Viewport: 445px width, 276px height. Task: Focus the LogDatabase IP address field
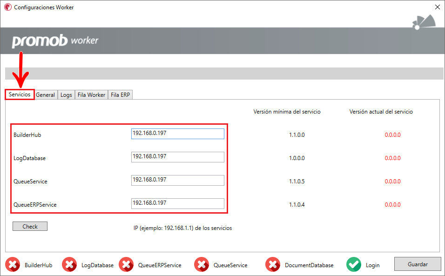[x=178, y=157]
